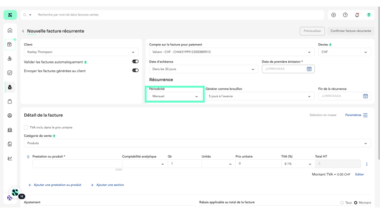Open the document report sidebar icon
The height and width of the screenshot is (214, 380).
(10, 144)
